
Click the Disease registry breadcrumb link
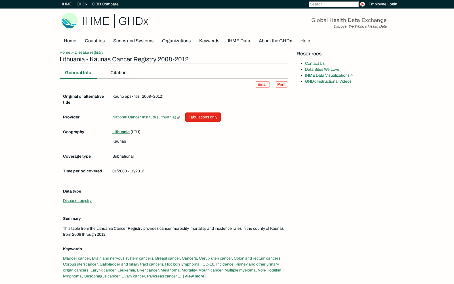pos(89,52)
